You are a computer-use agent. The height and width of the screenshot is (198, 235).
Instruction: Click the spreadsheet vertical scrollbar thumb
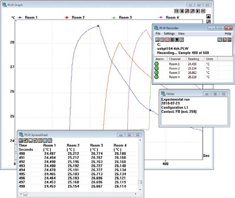tap(140, 182)
